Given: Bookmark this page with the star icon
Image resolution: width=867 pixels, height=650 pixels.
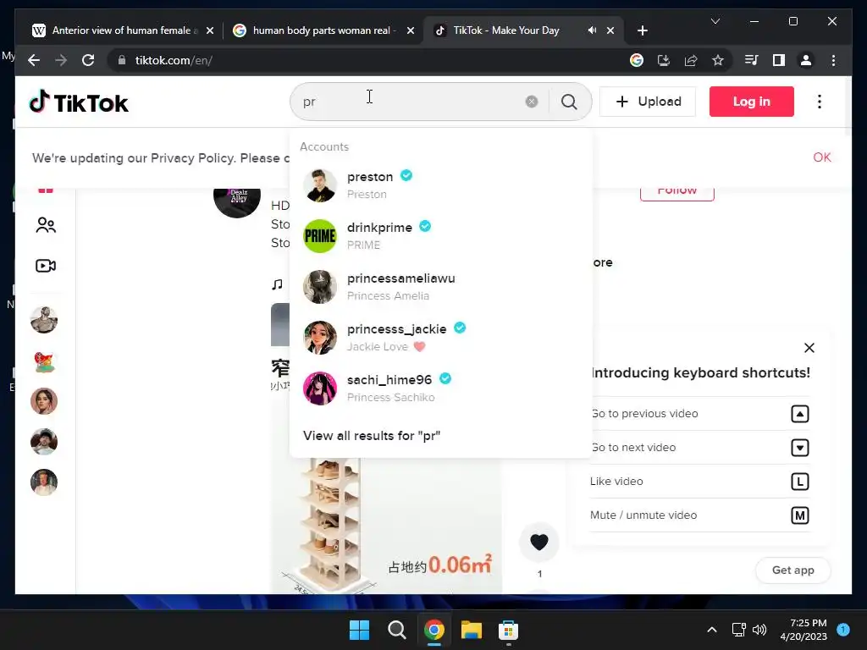Looking at the screenshot, I should pyautogui.click(x=718, y=60).
